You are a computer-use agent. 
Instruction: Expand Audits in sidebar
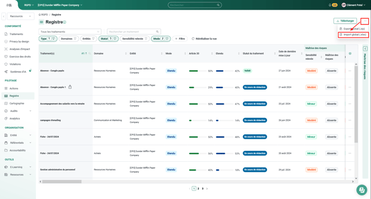click(18, 111)
